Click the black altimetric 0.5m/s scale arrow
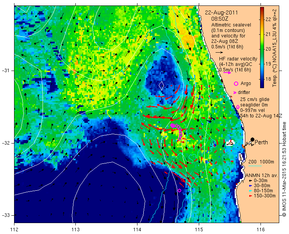Screen dimensions: 289x234 coord(219,53)
